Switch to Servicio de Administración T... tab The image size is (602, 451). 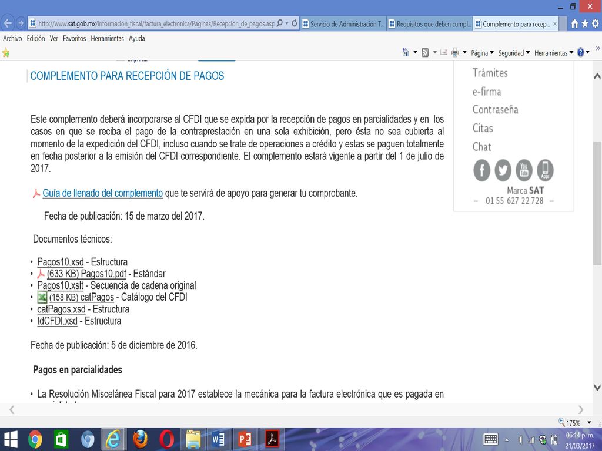[343, 23]
